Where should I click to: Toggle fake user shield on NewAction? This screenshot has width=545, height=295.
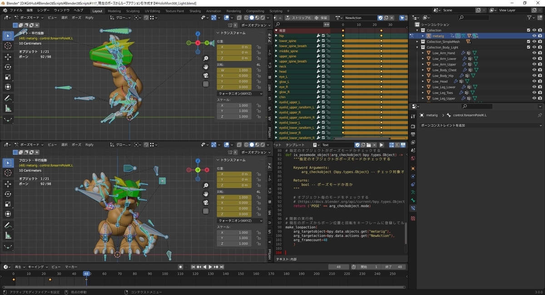coord(381,17)
